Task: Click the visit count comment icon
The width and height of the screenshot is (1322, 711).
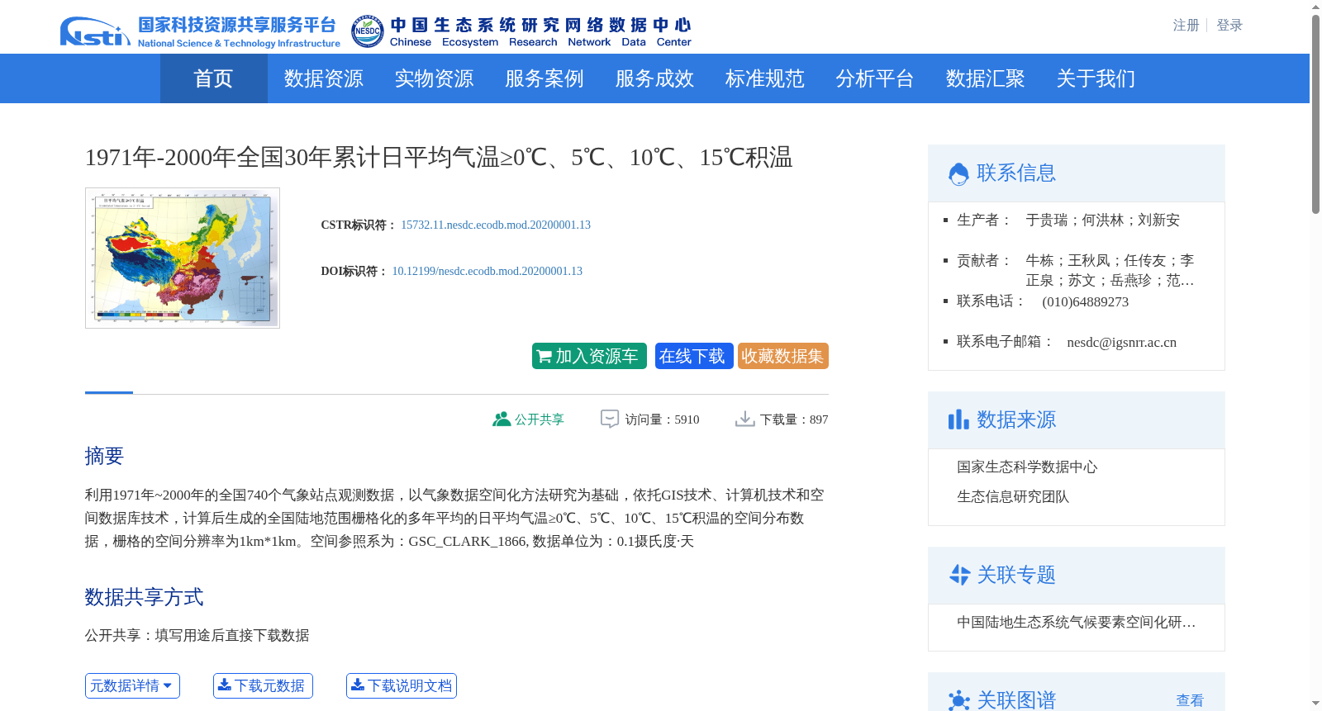Action: point(610,419)
